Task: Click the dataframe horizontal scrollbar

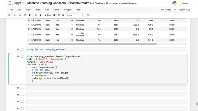Action: (x=93, y=44)
